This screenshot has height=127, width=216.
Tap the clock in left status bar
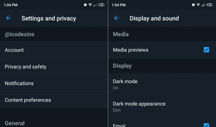tap(10, 5)
